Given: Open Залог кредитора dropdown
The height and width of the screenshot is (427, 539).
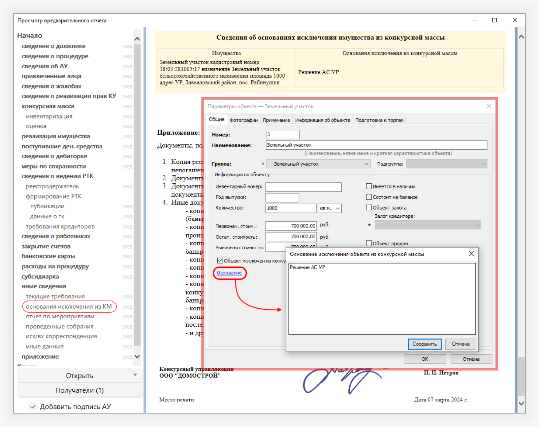Looking at the screenshot, I should 428,225.
